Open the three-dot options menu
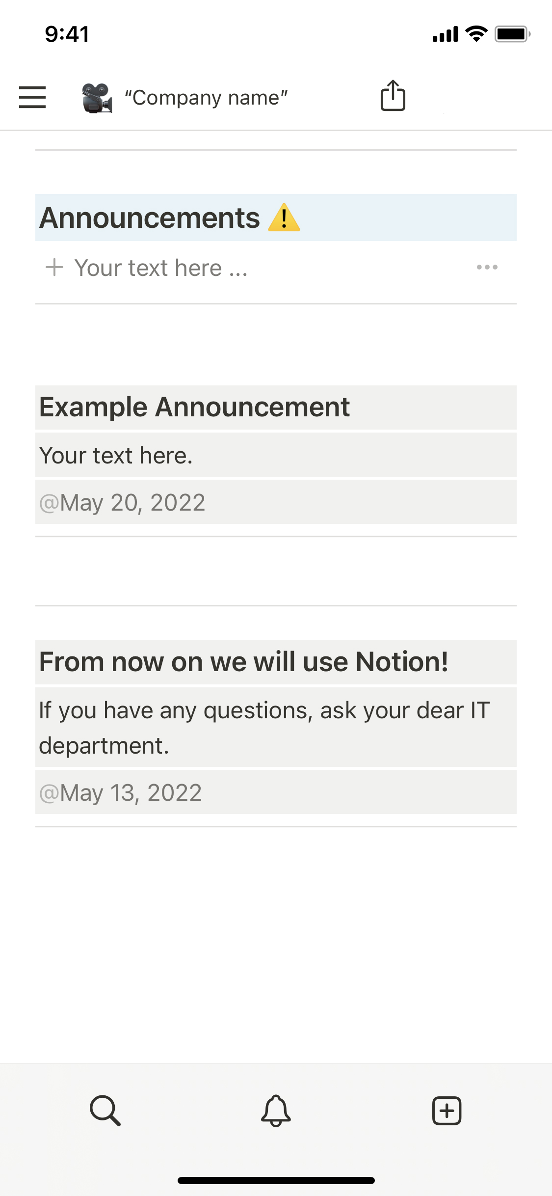 point(487,268)
